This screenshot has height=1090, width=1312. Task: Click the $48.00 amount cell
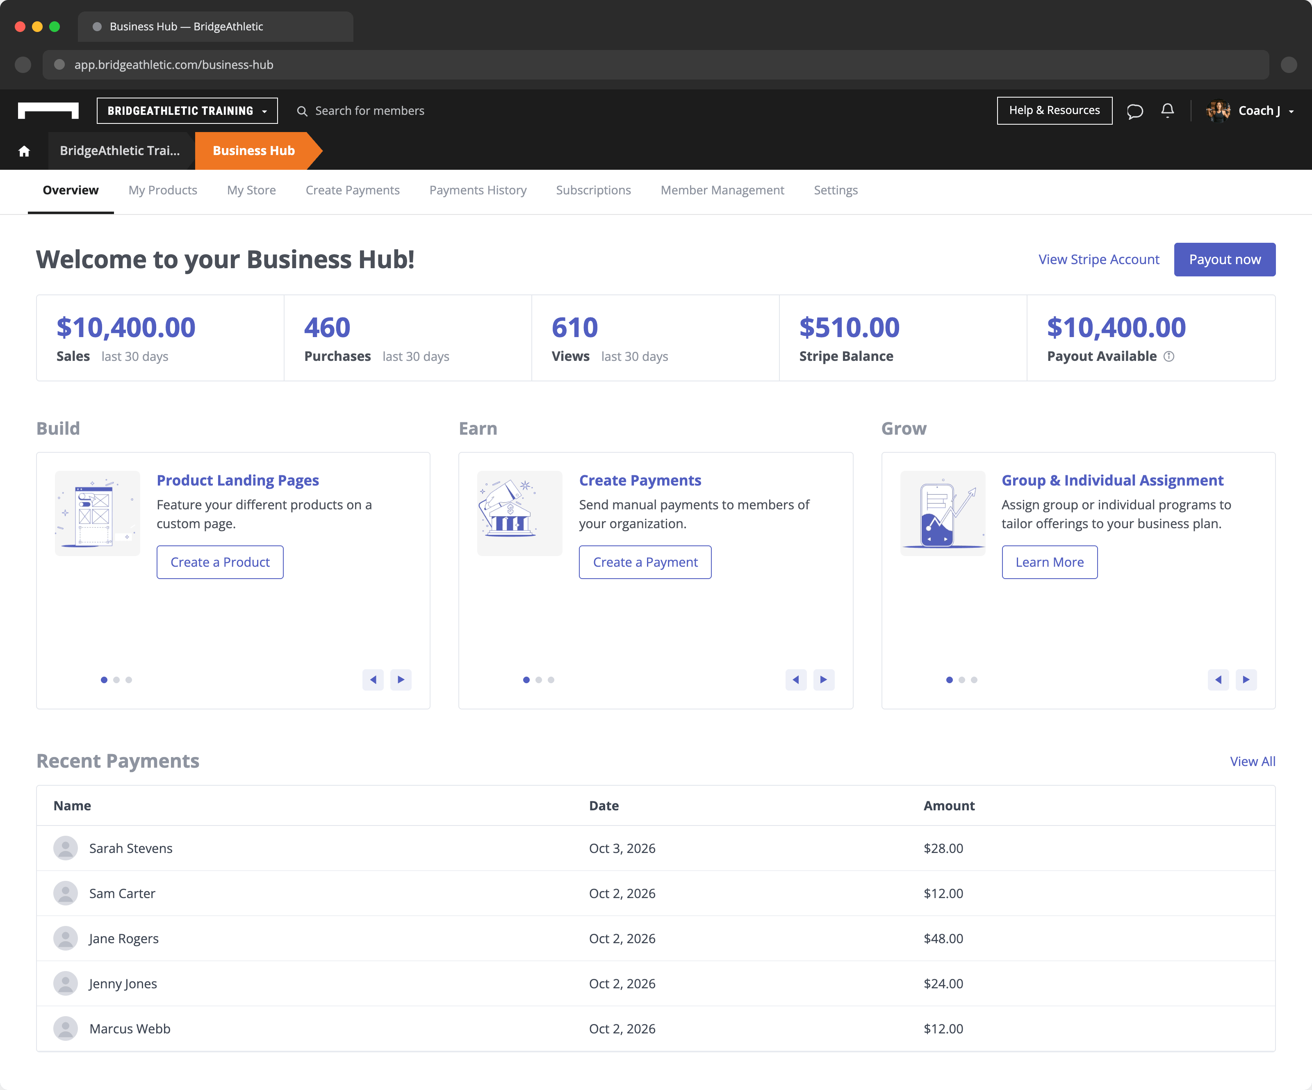click(x=943, y=938)
